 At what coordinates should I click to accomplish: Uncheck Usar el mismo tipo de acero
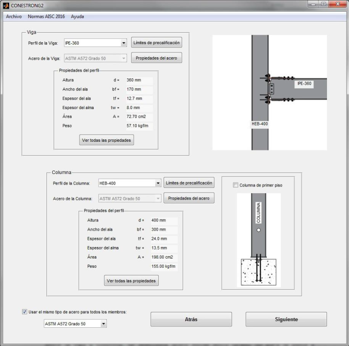(x=25, y=312)
